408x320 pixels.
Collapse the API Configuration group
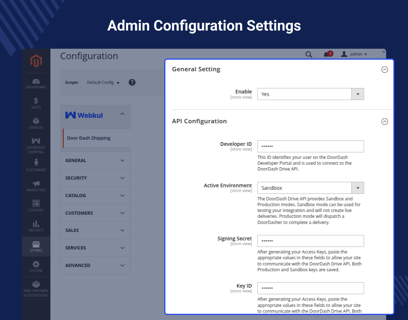[x=384, y=121]
